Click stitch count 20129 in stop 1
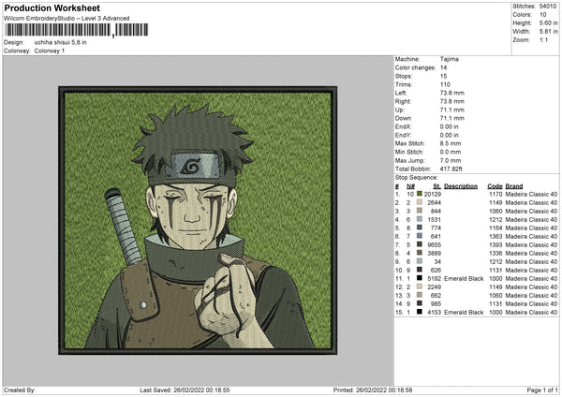 (432, 194)
